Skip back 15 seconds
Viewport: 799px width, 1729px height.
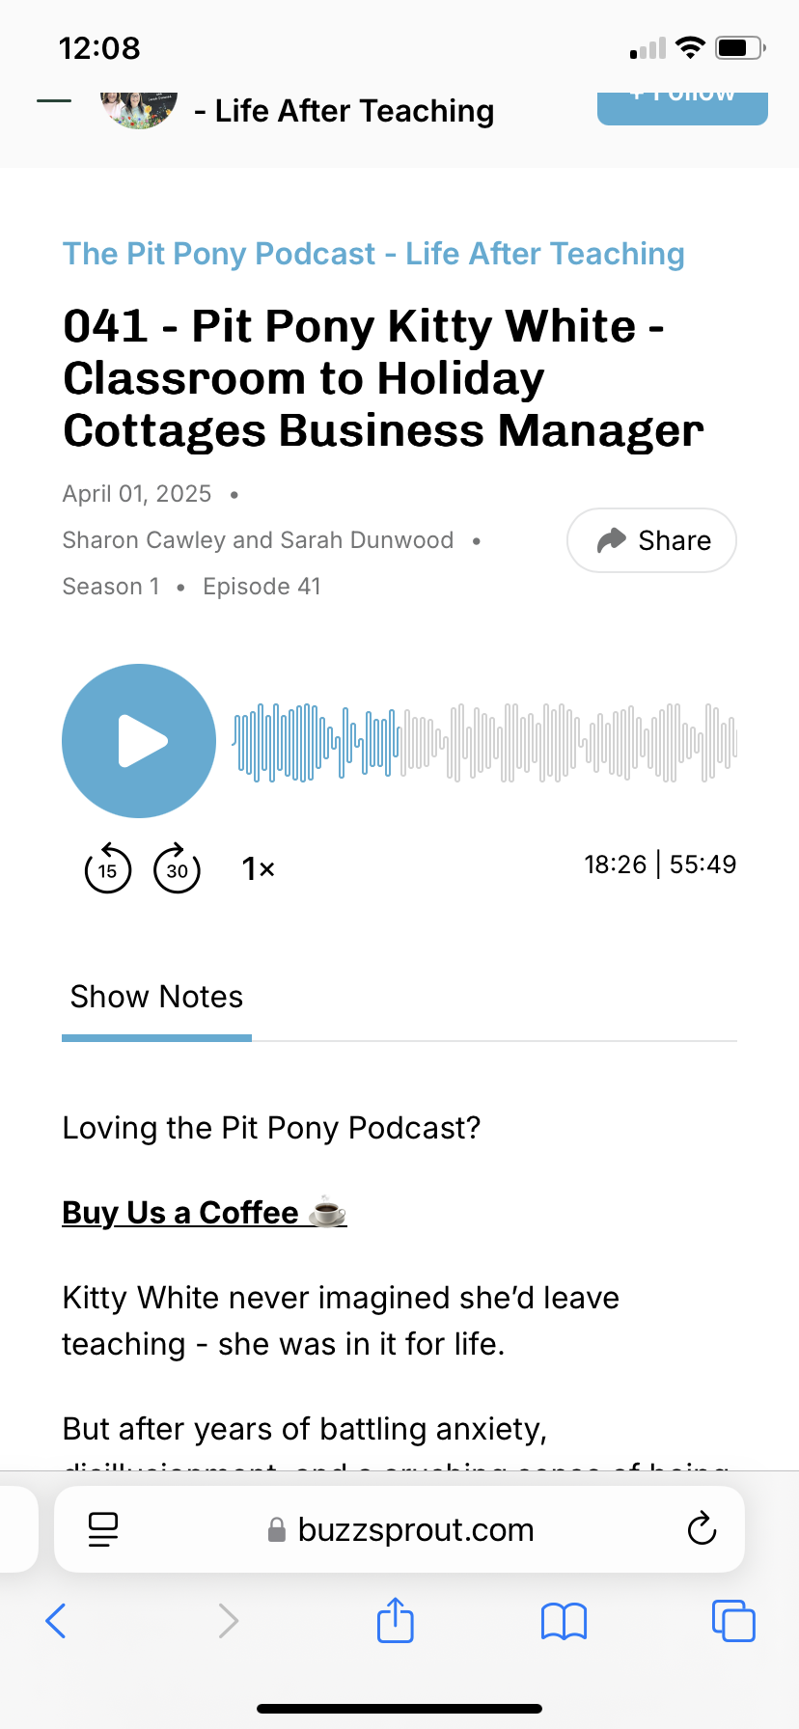[x=108, y=868]
